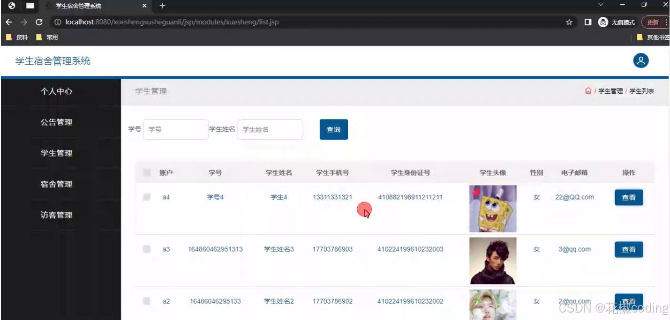The height and width of the screenshot is (320, 670).
Task: Open the browser menu with three dots
Action: pyautogui.click(x=667, y=22)
